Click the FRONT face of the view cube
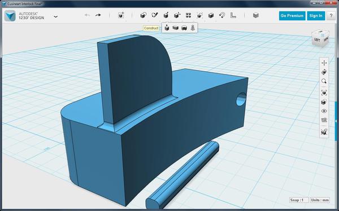339x211 pixels. 325,39
